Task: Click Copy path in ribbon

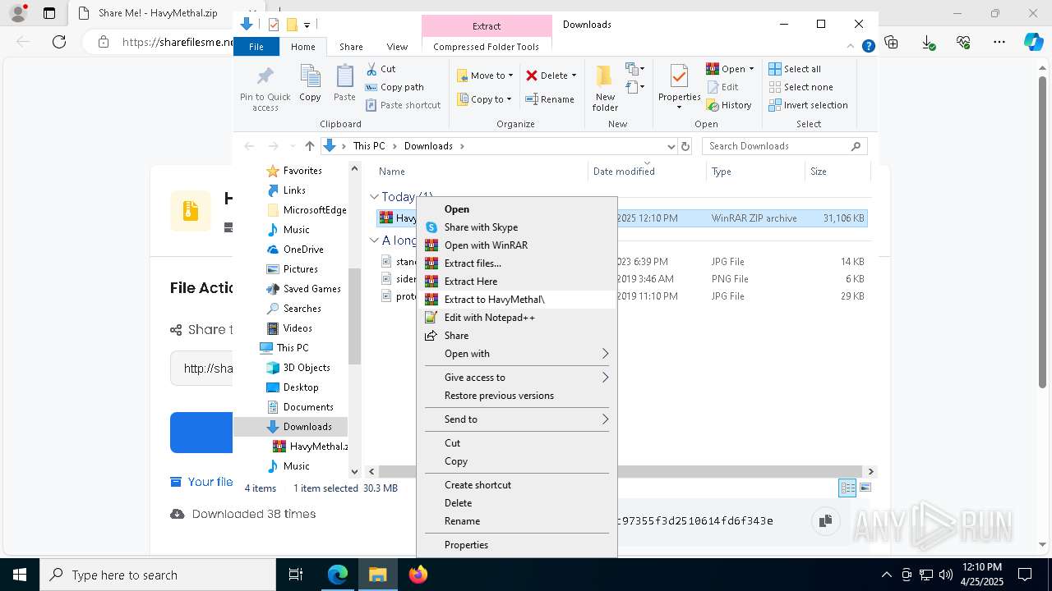Action: [x=394, y=87]
